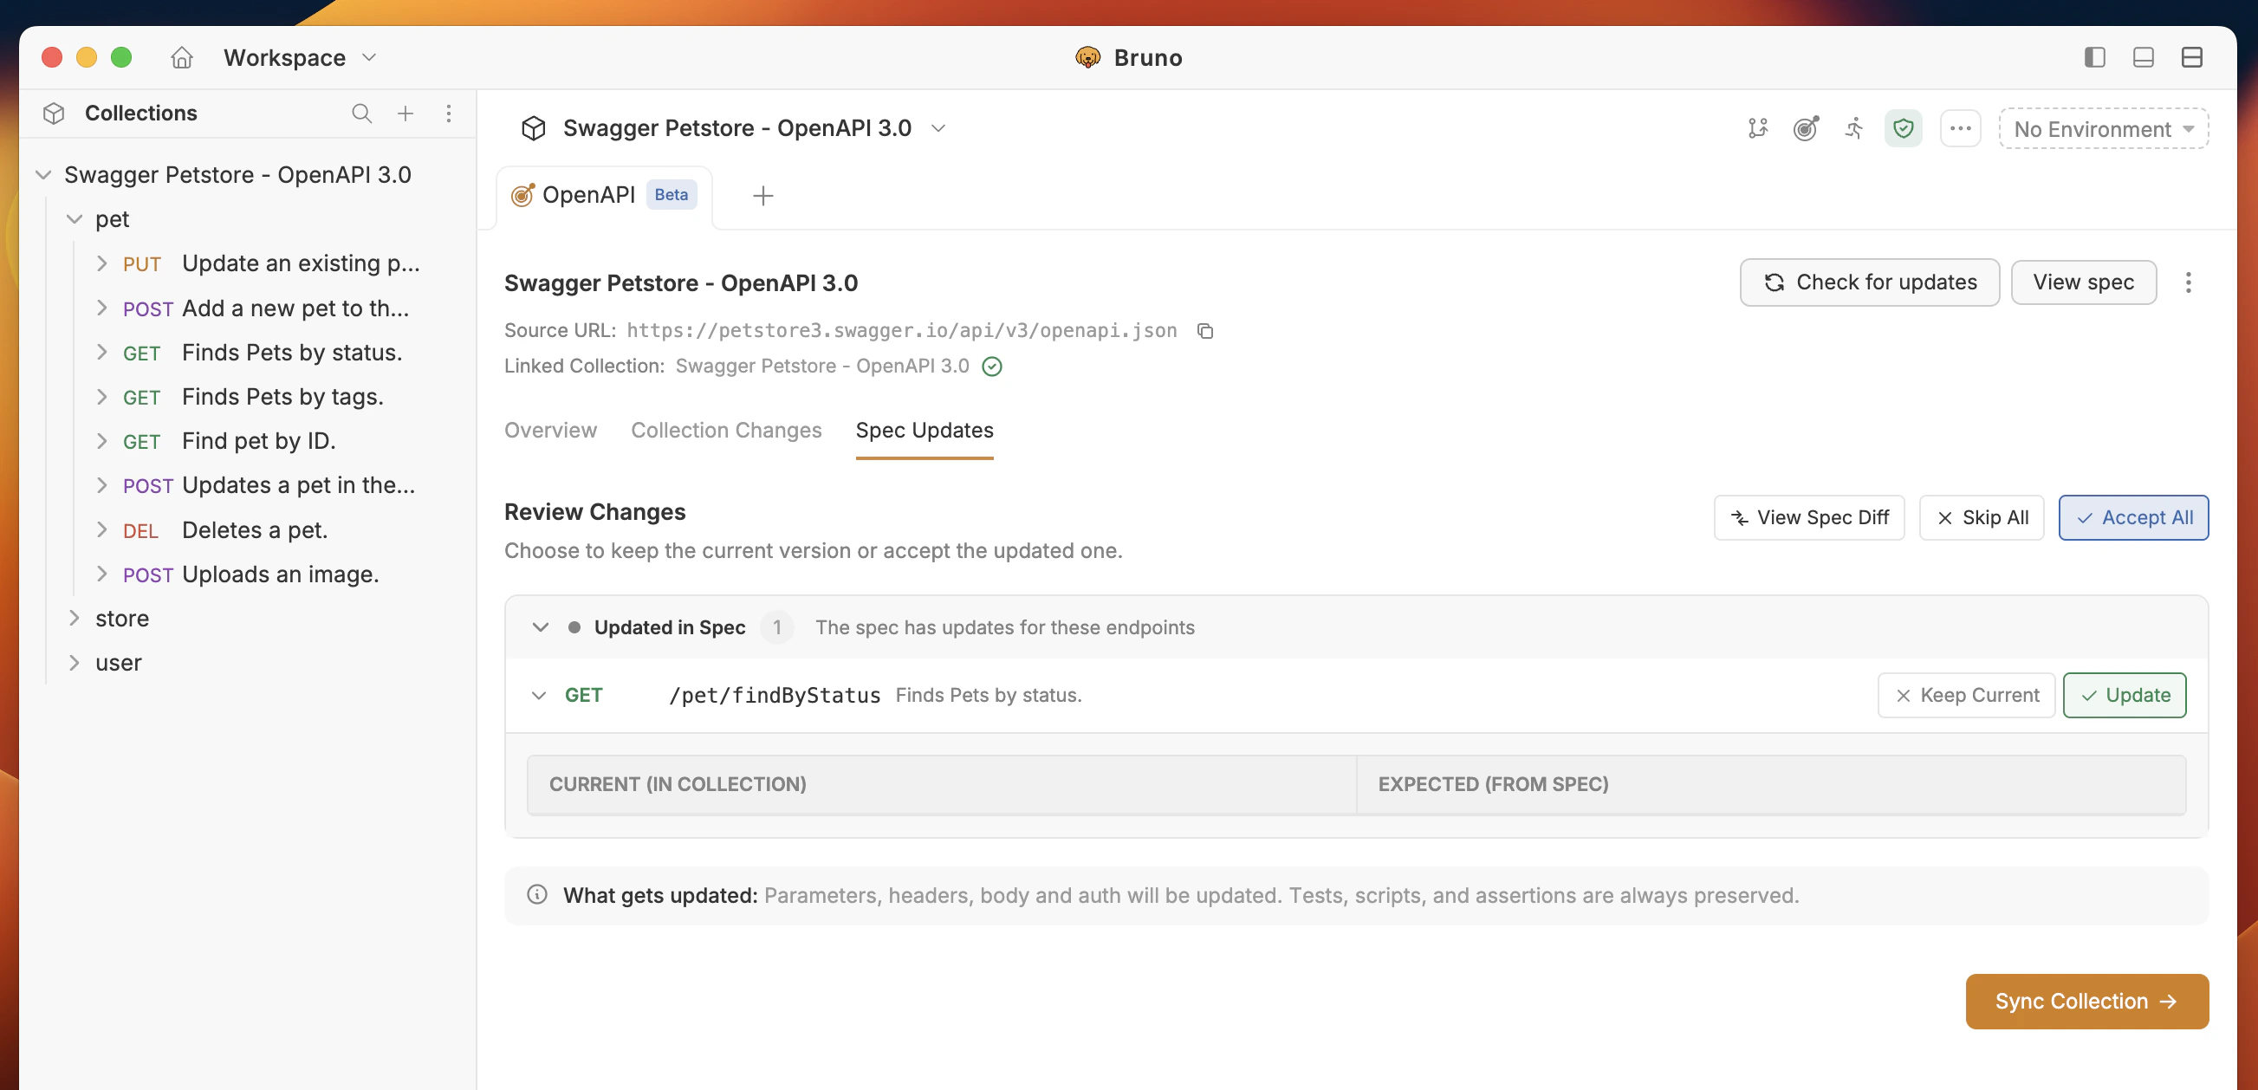Click the Accept All button
The height and width of the screenshot is (1090, 2258).
pos(2132,518)
